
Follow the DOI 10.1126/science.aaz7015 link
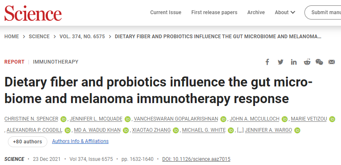(196, 159)
